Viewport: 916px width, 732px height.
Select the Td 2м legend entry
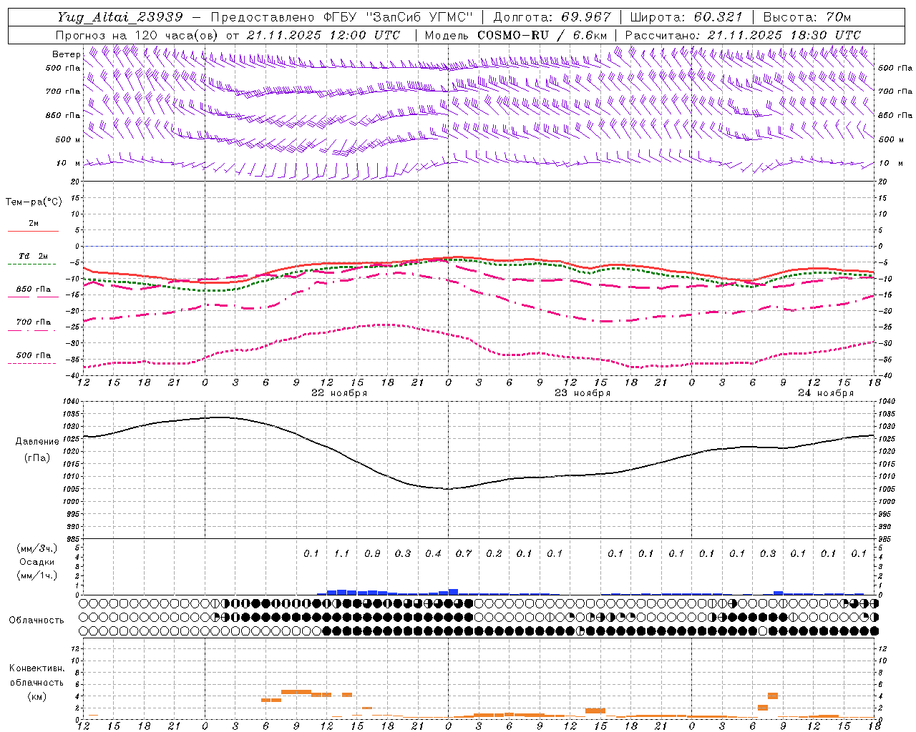(x=33, y=256)
